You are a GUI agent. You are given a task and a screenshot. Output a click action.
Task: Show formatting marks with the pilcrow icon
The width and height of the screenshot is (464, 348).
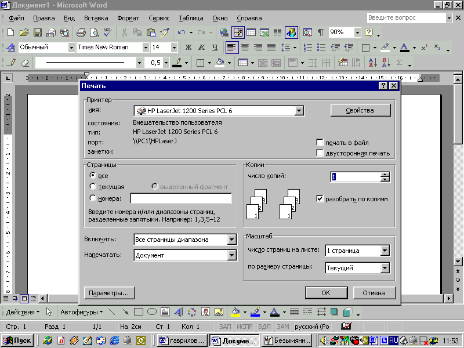(321, 32)
